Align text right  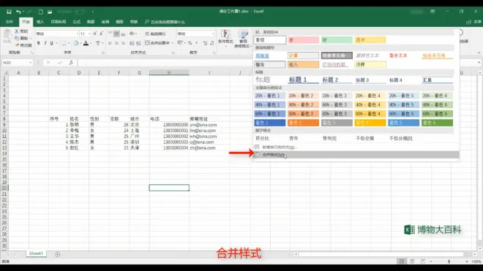123,43
